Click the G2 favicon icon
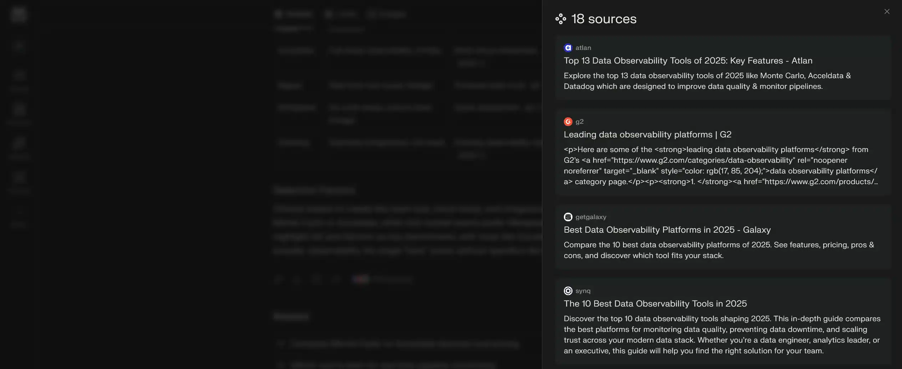The height and width of the screenshot is (369, 902). tap(568, 121)
